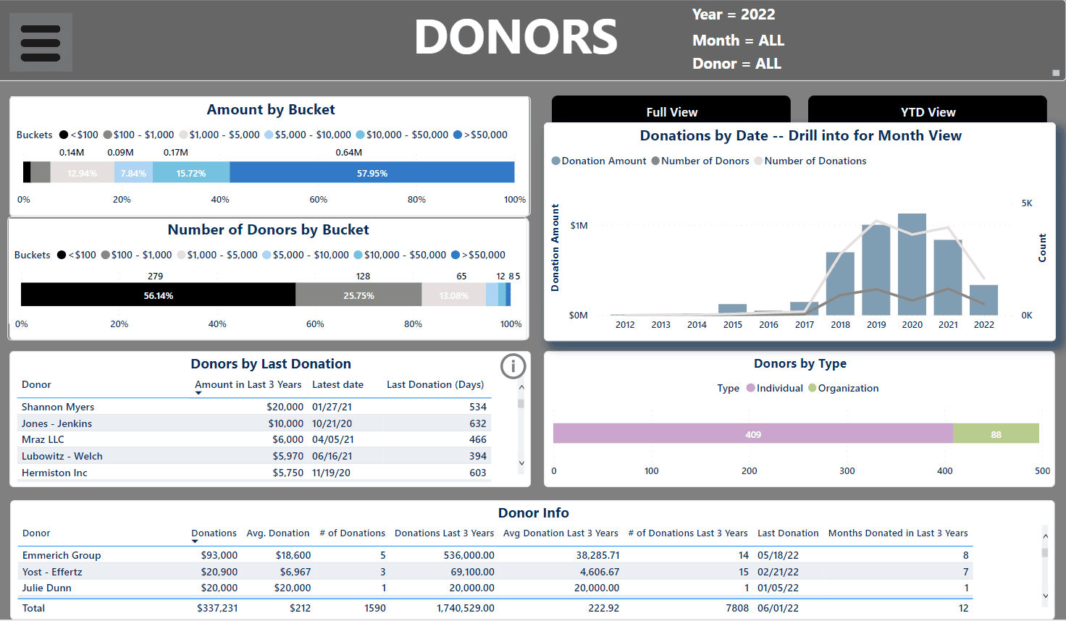Select the 57.95% bar segment
The height and width of the screenshot is (621, 1066).
tap(372, 172)
